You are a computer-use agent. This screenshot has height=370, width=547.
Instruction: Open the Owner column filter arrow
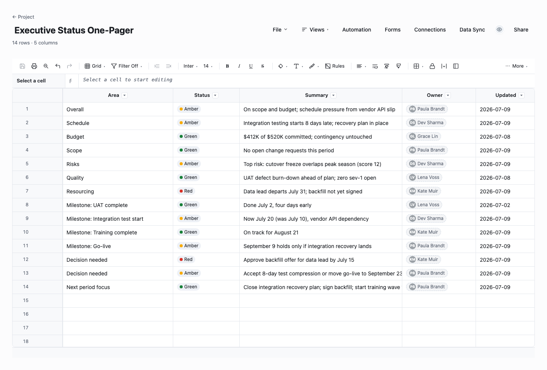(x=448, y=95)
